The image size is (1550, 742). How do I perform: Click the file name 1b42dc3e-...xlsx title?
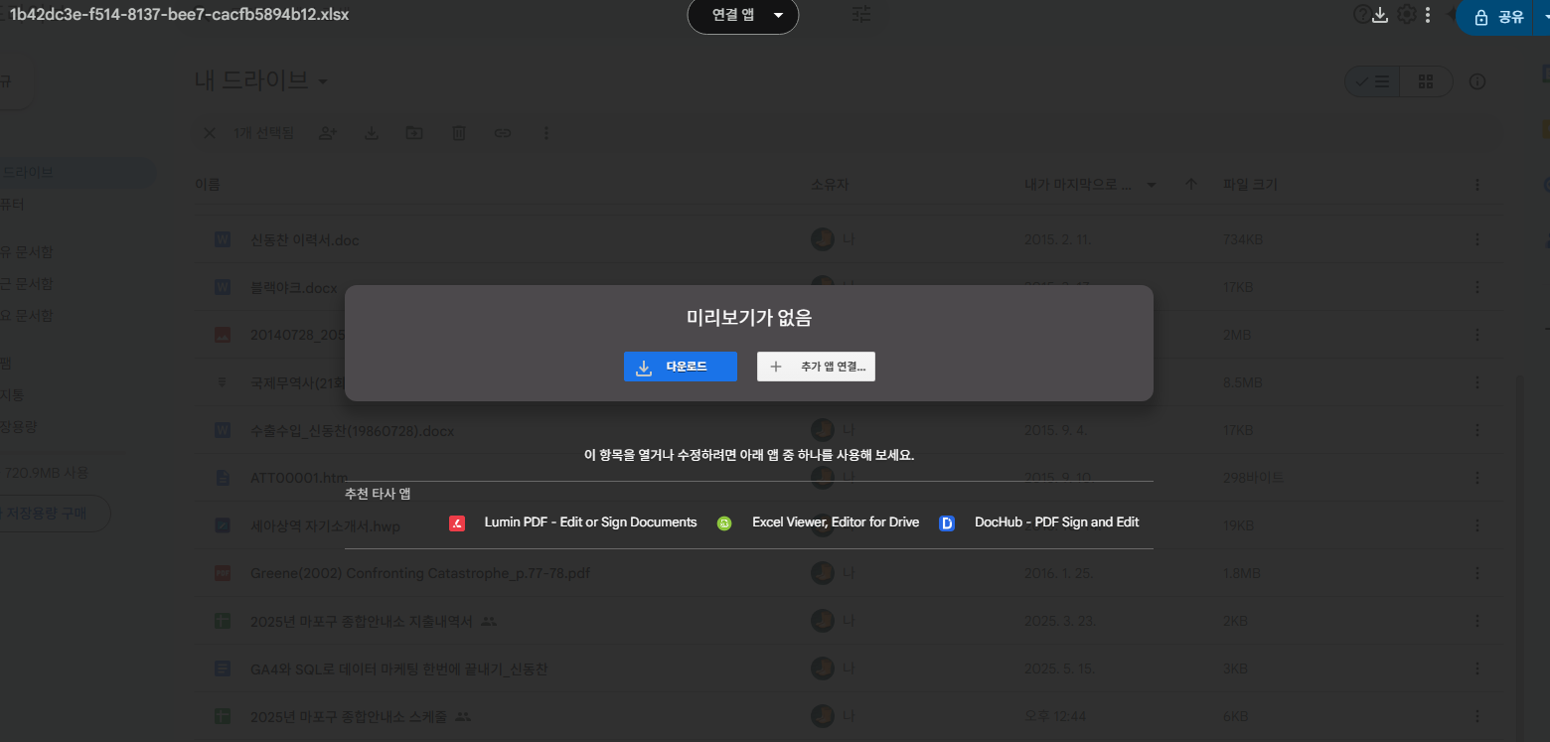click(178, 15)
